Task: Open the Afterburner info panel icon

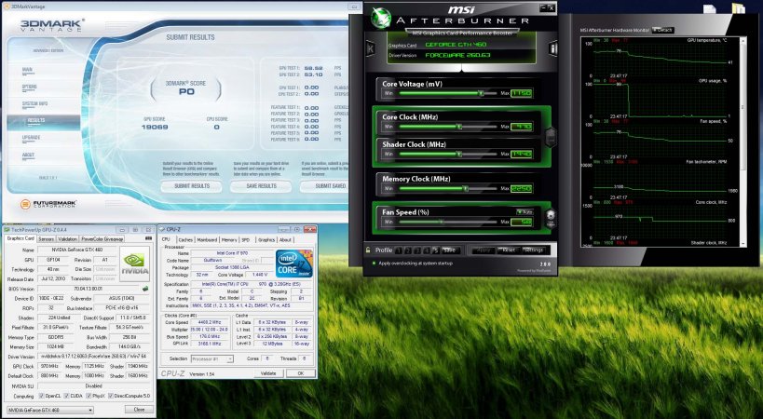Action: (552, 48)
